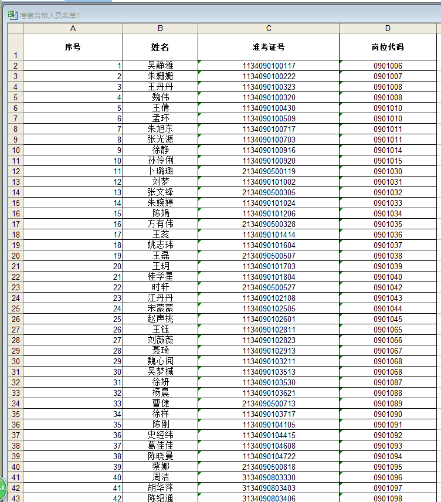This screenshot has width=441, height=502.
Task: Click the 准考证号 header cell
Action: tap(269, 47)
